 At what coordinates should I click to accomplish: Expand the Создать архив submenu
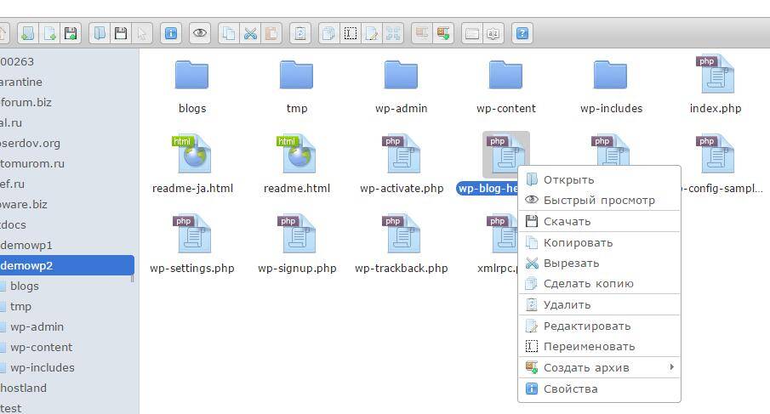[599, 367]
